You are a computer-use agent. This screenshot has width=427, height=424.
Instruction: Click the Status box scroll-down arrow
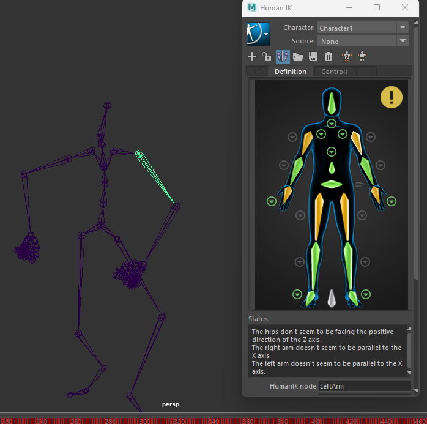click(409, 373)
